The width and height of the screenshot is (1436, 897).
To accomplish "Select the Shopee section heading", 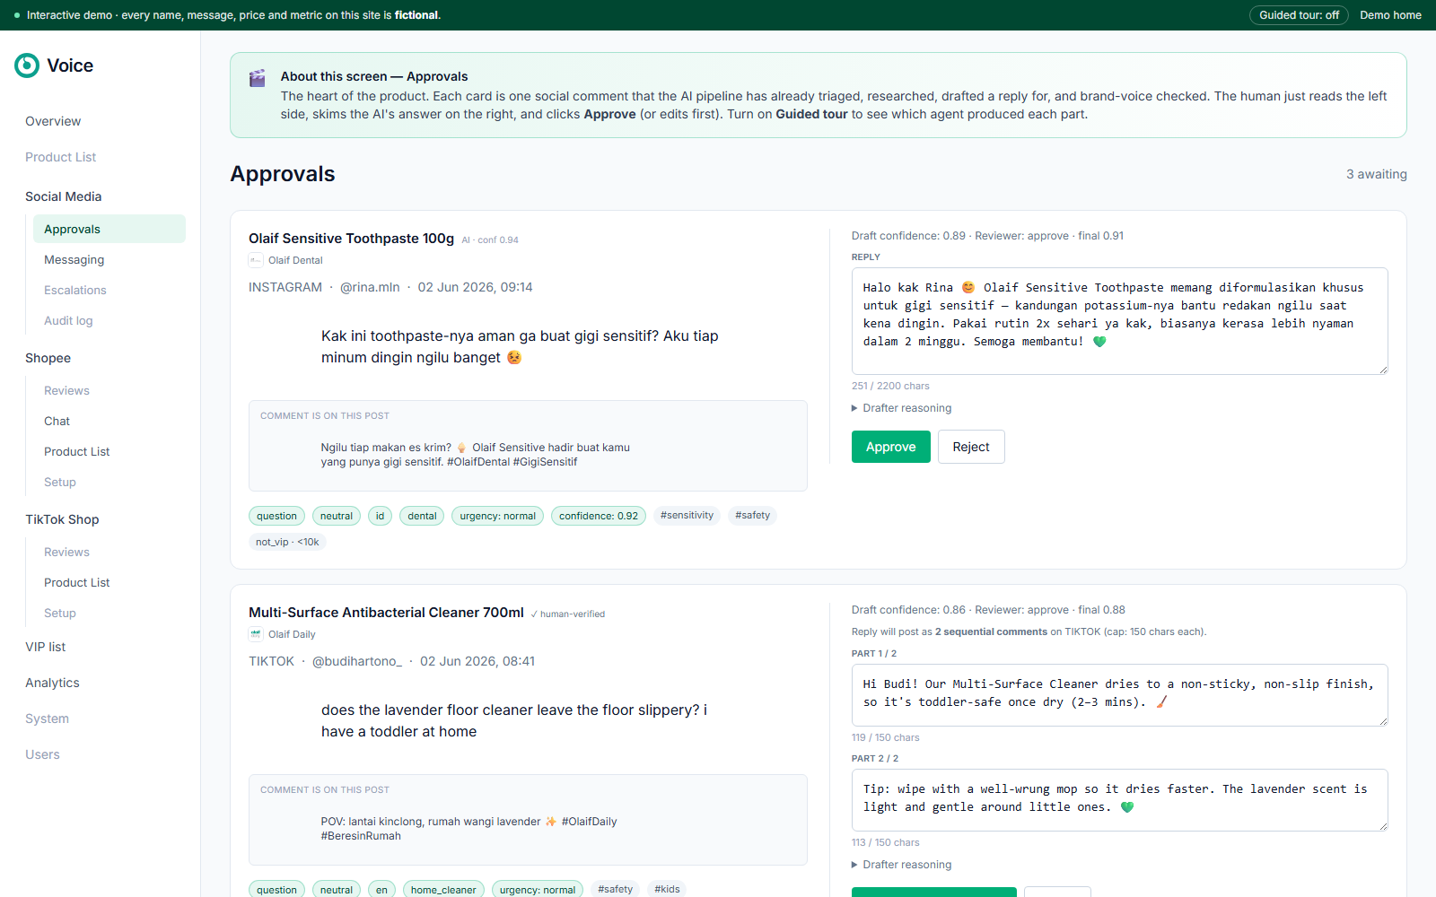I will pos(48,358).
